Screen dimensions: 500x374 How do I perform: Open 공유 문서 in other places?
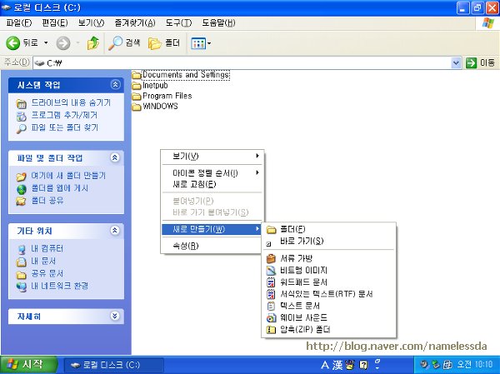click(47, 273)
